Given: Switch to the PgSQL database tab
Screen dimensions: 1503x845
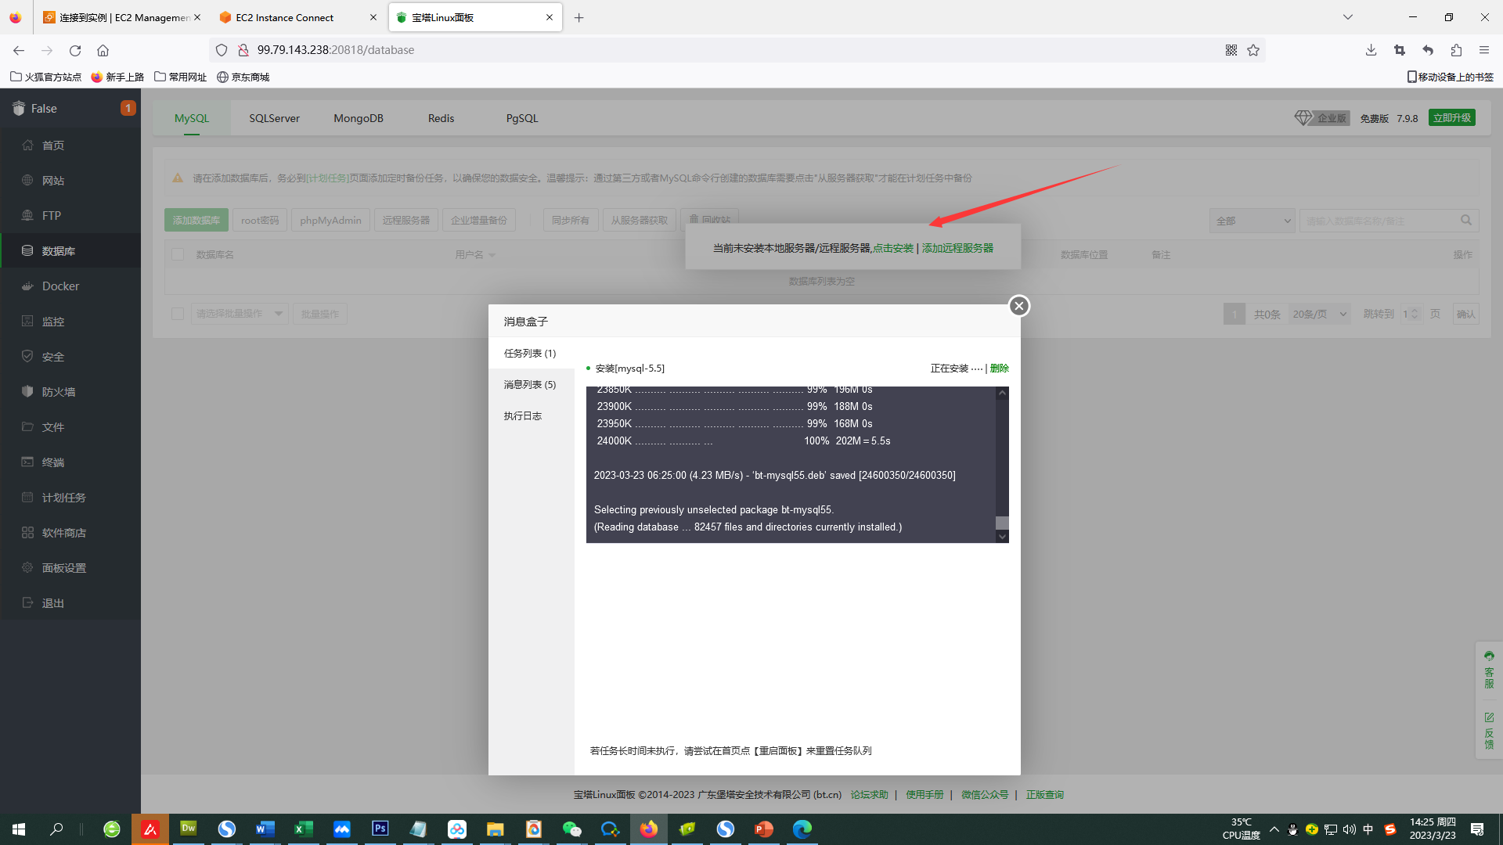Looking at the screenshot, I should click(x=522, y=118).
